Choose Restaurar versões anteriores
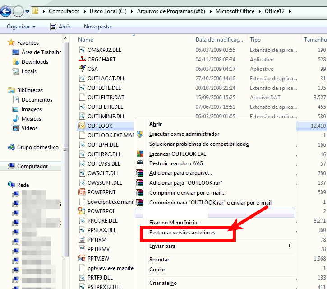The image size is (327, 289). 182,233
